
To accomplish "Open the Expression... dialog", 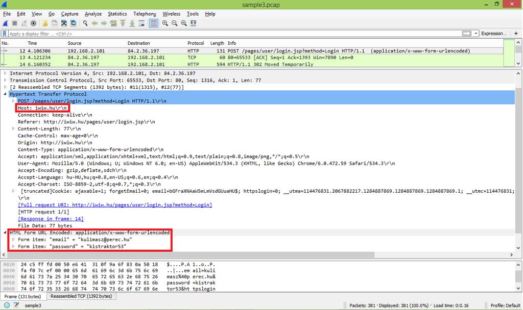I will click(x=494, y=34).
